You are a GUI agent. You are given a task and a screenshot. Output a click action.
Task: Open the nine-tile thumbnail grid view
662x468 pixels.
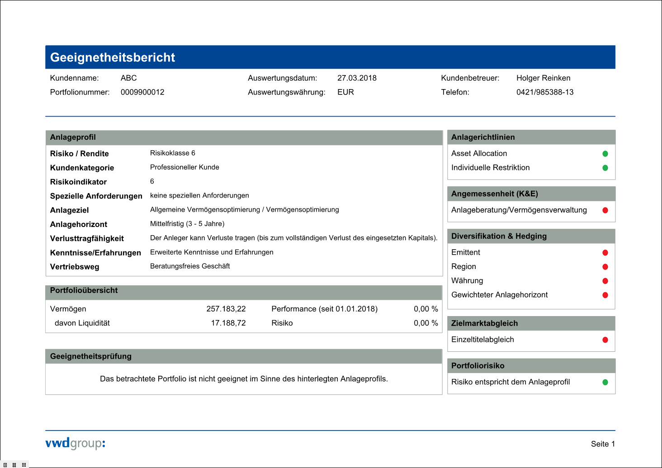(x=24, y=465)
